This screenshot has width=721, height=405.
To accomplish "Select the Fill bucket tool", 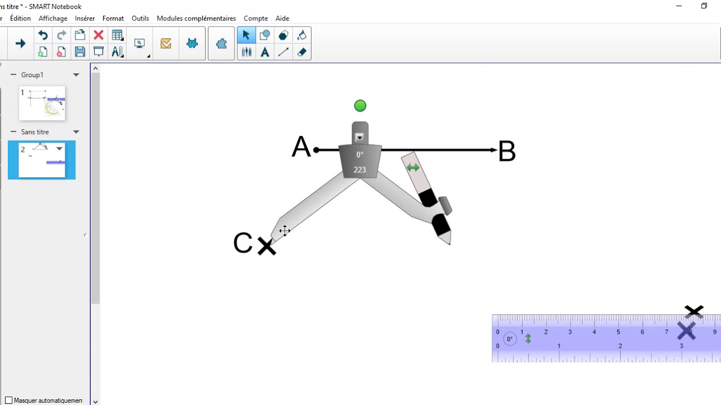I will click(302, 35).
